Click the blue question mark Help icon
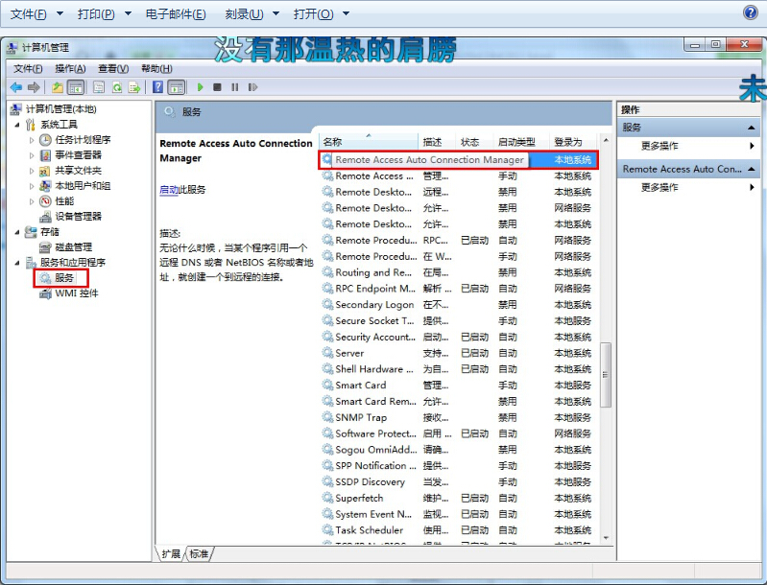 click(157, 87)
